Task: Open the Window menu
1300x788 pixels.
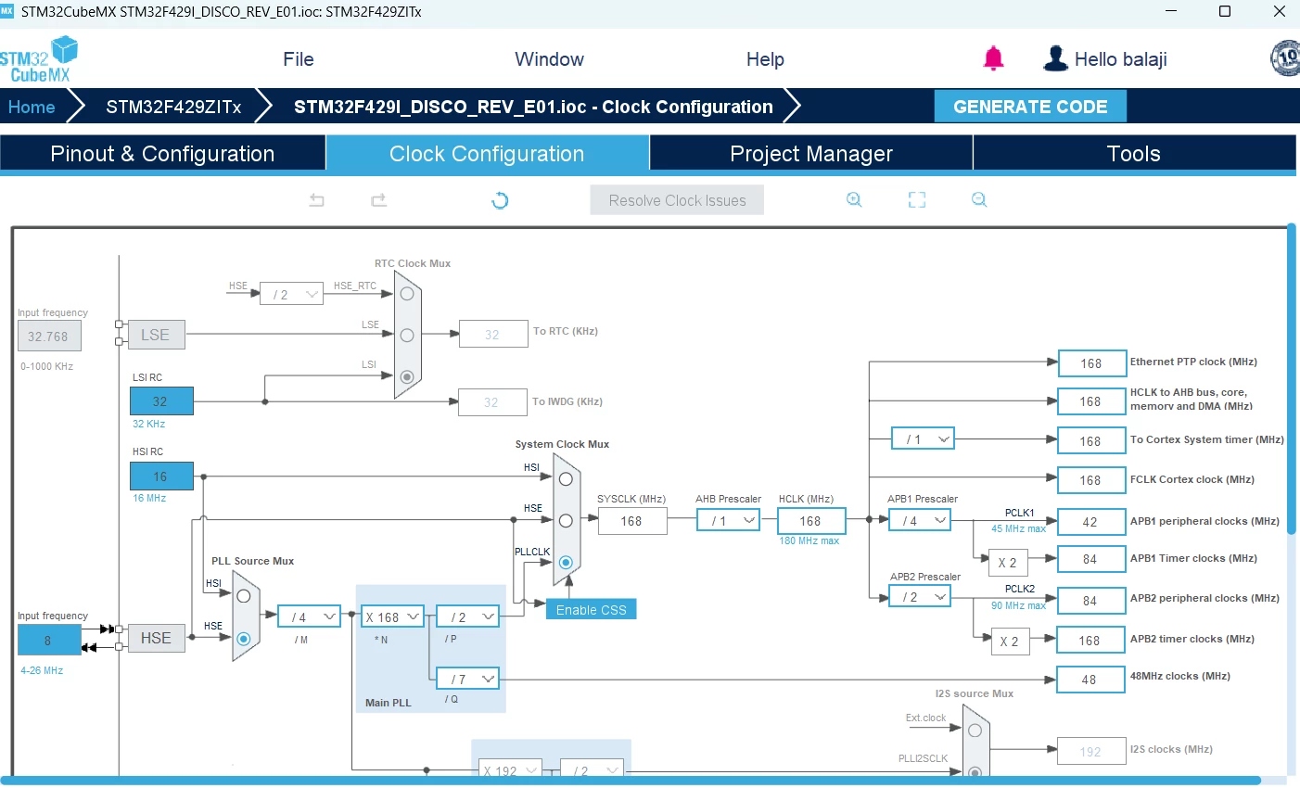Action: (x=550, y=59)
